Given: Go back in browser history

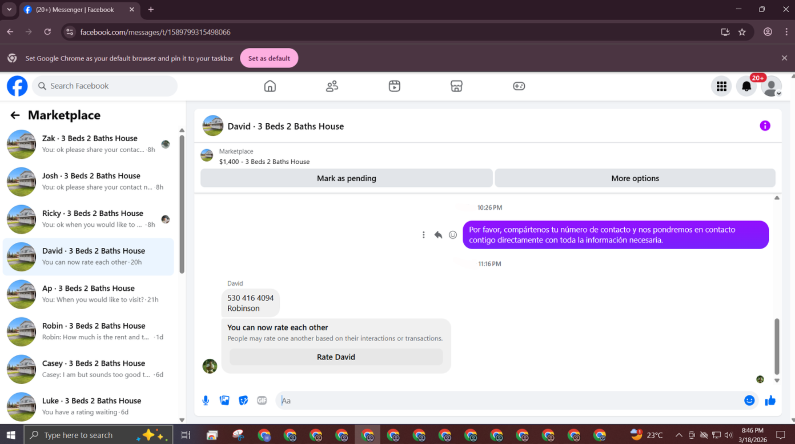Looking at the screenshot, I should (10, 32).
